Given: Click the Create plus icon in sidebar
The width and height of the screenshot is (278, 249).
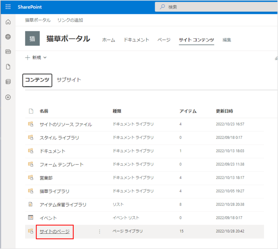Looking at the screenshot, I should tap(8, 97).
